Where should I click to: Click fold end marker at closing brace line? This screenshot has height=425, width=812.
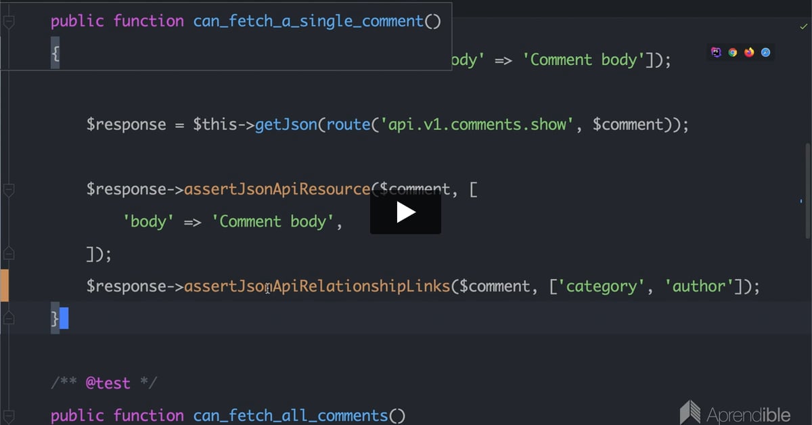(x=9, y=319)
